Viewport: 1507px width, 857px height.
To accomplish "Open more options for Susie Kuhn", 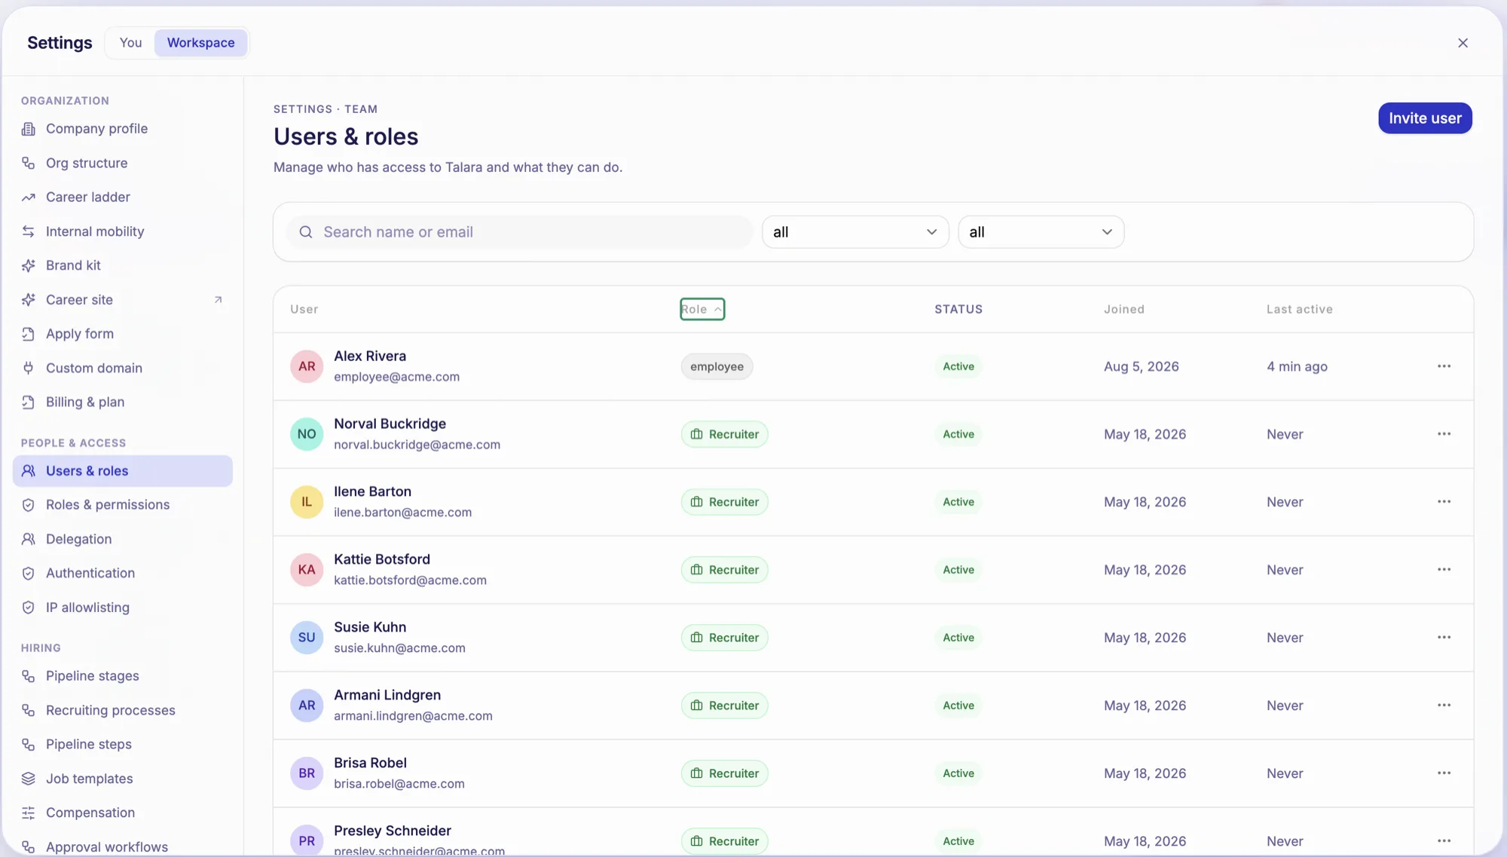I will click(1444, 638).
